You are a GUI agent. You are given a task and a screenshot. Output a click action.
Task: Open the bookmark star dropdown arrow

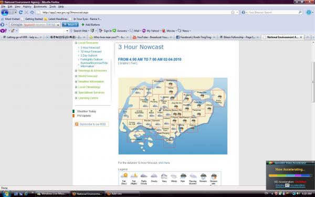click(237, 13)
